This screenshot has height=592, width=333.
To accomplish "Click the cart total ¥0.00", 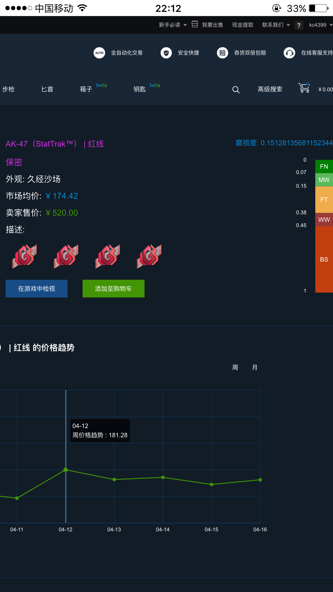I will (x=325, y=90).
